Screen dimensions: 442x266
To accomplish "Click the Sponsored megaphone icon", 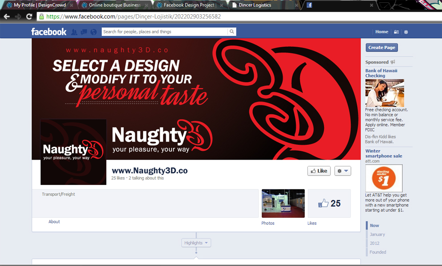I will point(393,62).
